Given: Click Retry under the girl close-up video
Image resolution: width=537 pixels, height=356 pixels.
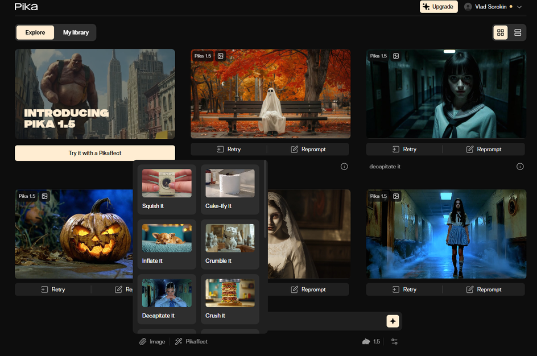Looking at the screenshot, I should [x=404, y=149].
